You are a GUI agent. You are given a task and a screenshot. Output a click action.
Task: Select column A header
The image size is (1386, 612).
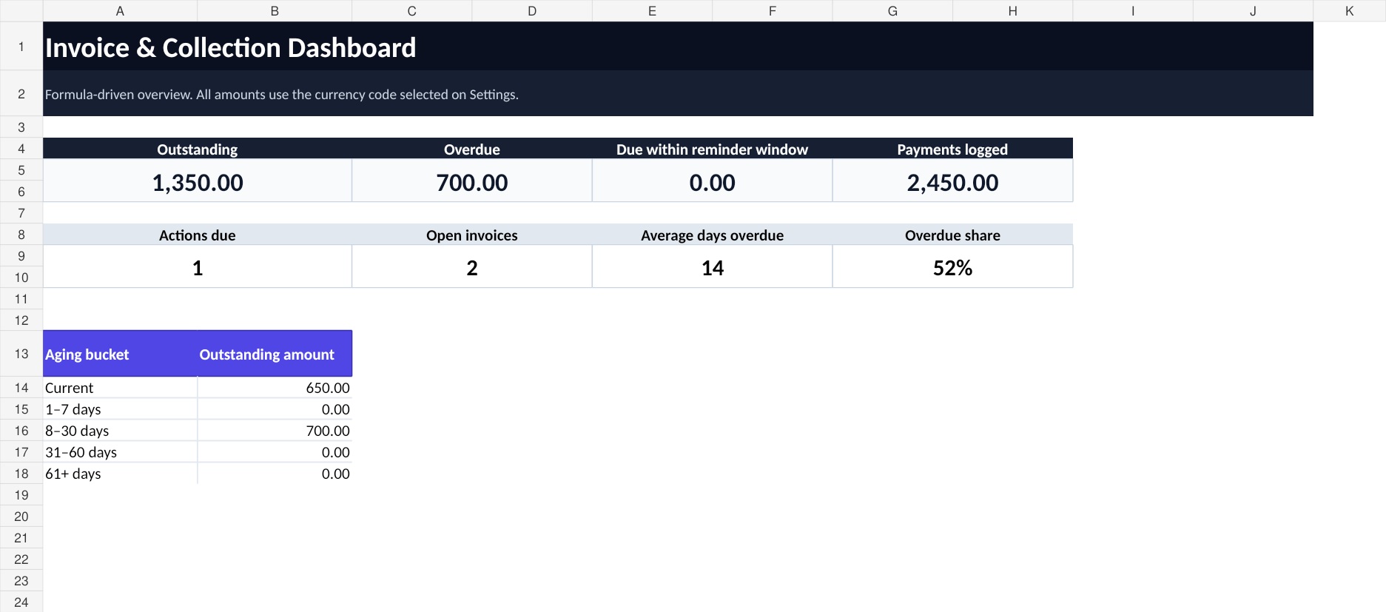pyautogui.click(x=121, y=11)
